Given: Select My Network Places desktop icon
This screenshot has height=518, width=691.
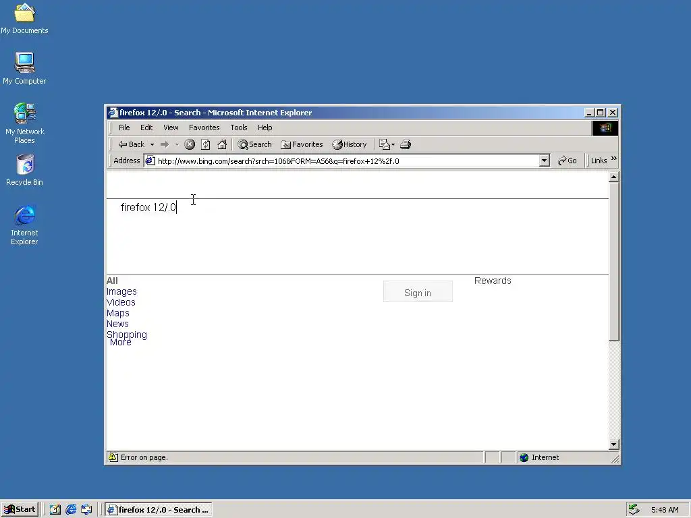Looking at the screenshot, I should 25,123.
